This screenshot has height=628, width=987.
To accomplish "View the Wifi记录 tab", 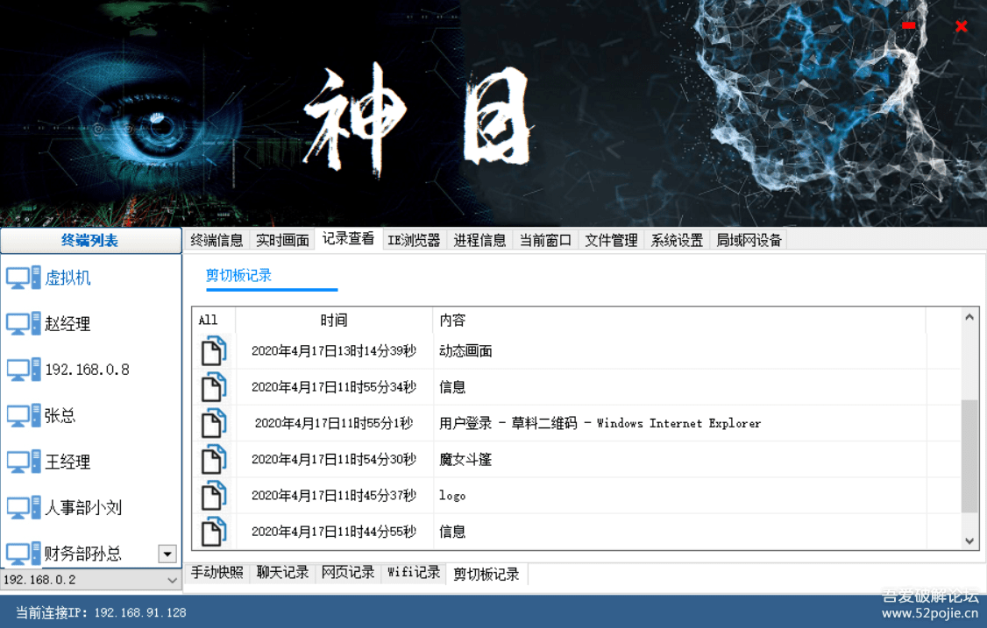I will tap(413, 573).
